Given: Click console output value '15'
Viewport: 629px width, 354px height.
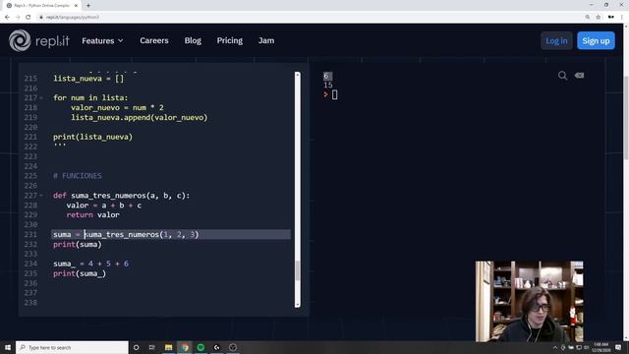Looking at the screenshot, I should click(327, 86).
